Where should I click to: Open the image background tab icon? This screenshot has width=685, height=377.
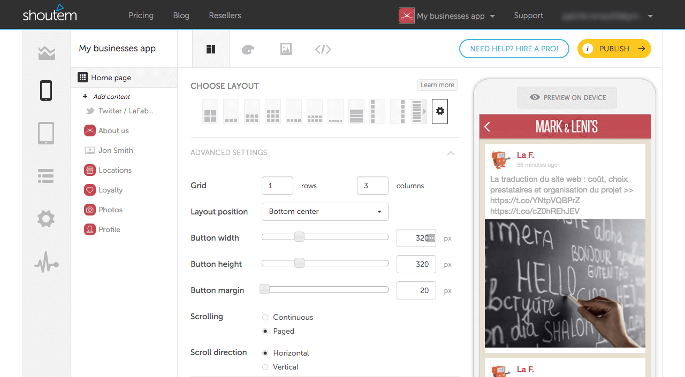[x=286, y=49]
